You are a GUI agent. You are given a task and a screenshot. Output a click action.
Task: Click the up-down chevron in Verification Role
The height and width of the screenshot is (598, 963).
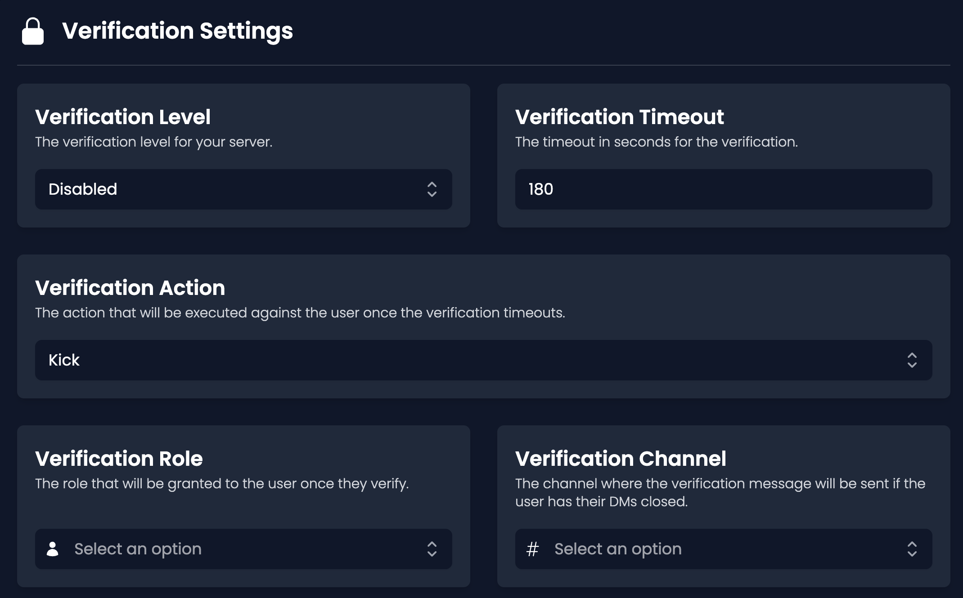pos(432,549)
